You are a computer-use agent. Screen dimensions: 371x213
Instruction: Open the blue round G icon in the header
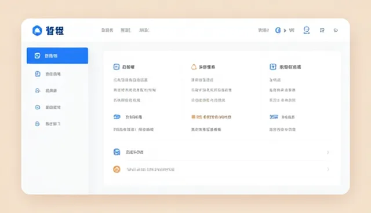click(x=278, y=30)
